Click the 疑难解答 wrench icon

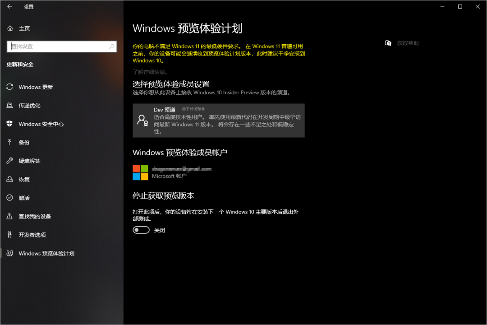9,161
